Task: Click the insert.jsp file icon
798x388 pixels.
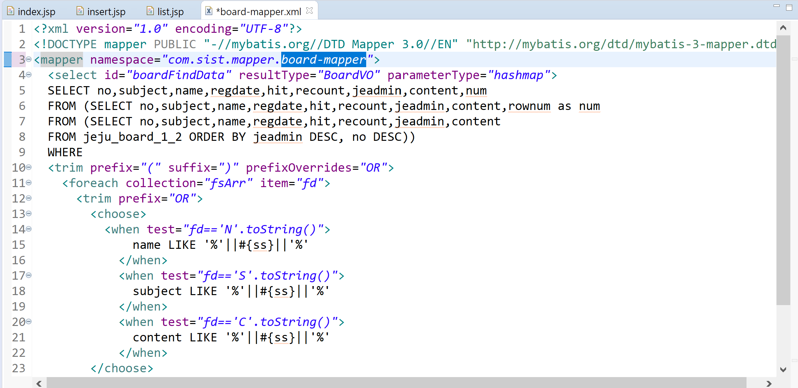Action: (80, 11)
